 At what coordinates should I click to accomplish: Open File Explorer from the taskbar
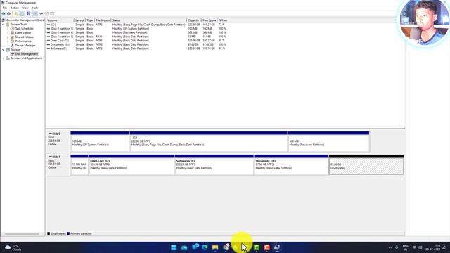click(x=215, y=247)
